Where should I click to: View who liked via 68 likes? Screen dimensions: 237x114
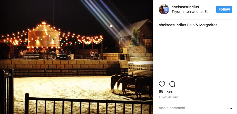[166, 91]
